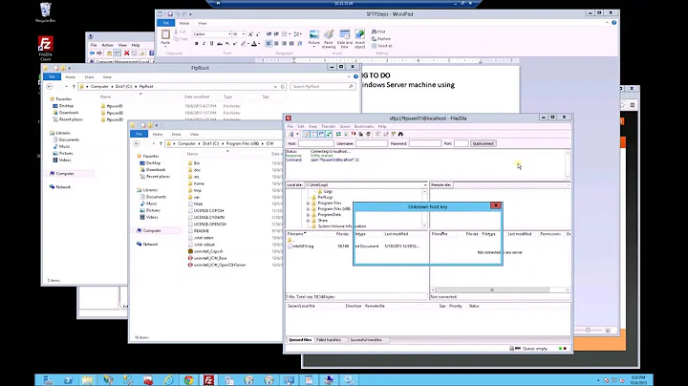Click the FileZilla disconnect from server icon
Viewport: 688px width, 386px height.
tap(360, 134)
